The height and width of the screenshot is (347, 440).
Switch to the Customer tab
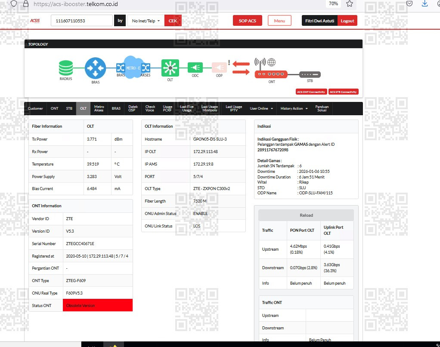tap(35, 108)
